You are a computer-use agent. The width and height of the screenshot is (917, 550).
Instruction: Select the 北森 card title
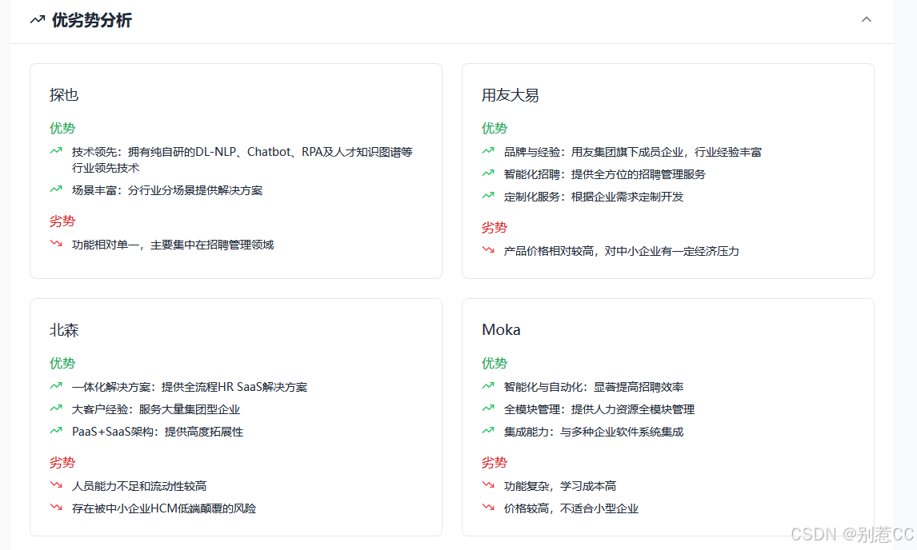(x=64, y=329)
